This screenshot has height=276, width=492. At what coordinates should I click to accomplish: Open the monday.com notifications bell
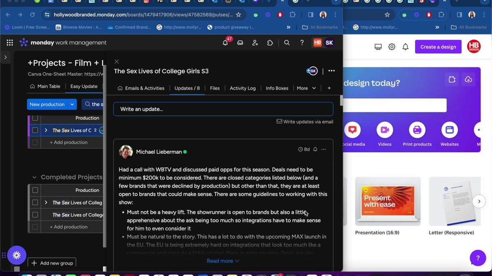(225, 43)
